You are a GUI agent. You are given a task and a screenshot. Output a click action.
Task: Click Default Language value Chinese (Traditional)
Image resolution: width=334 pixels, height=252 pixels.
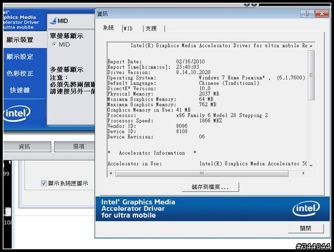229,83
